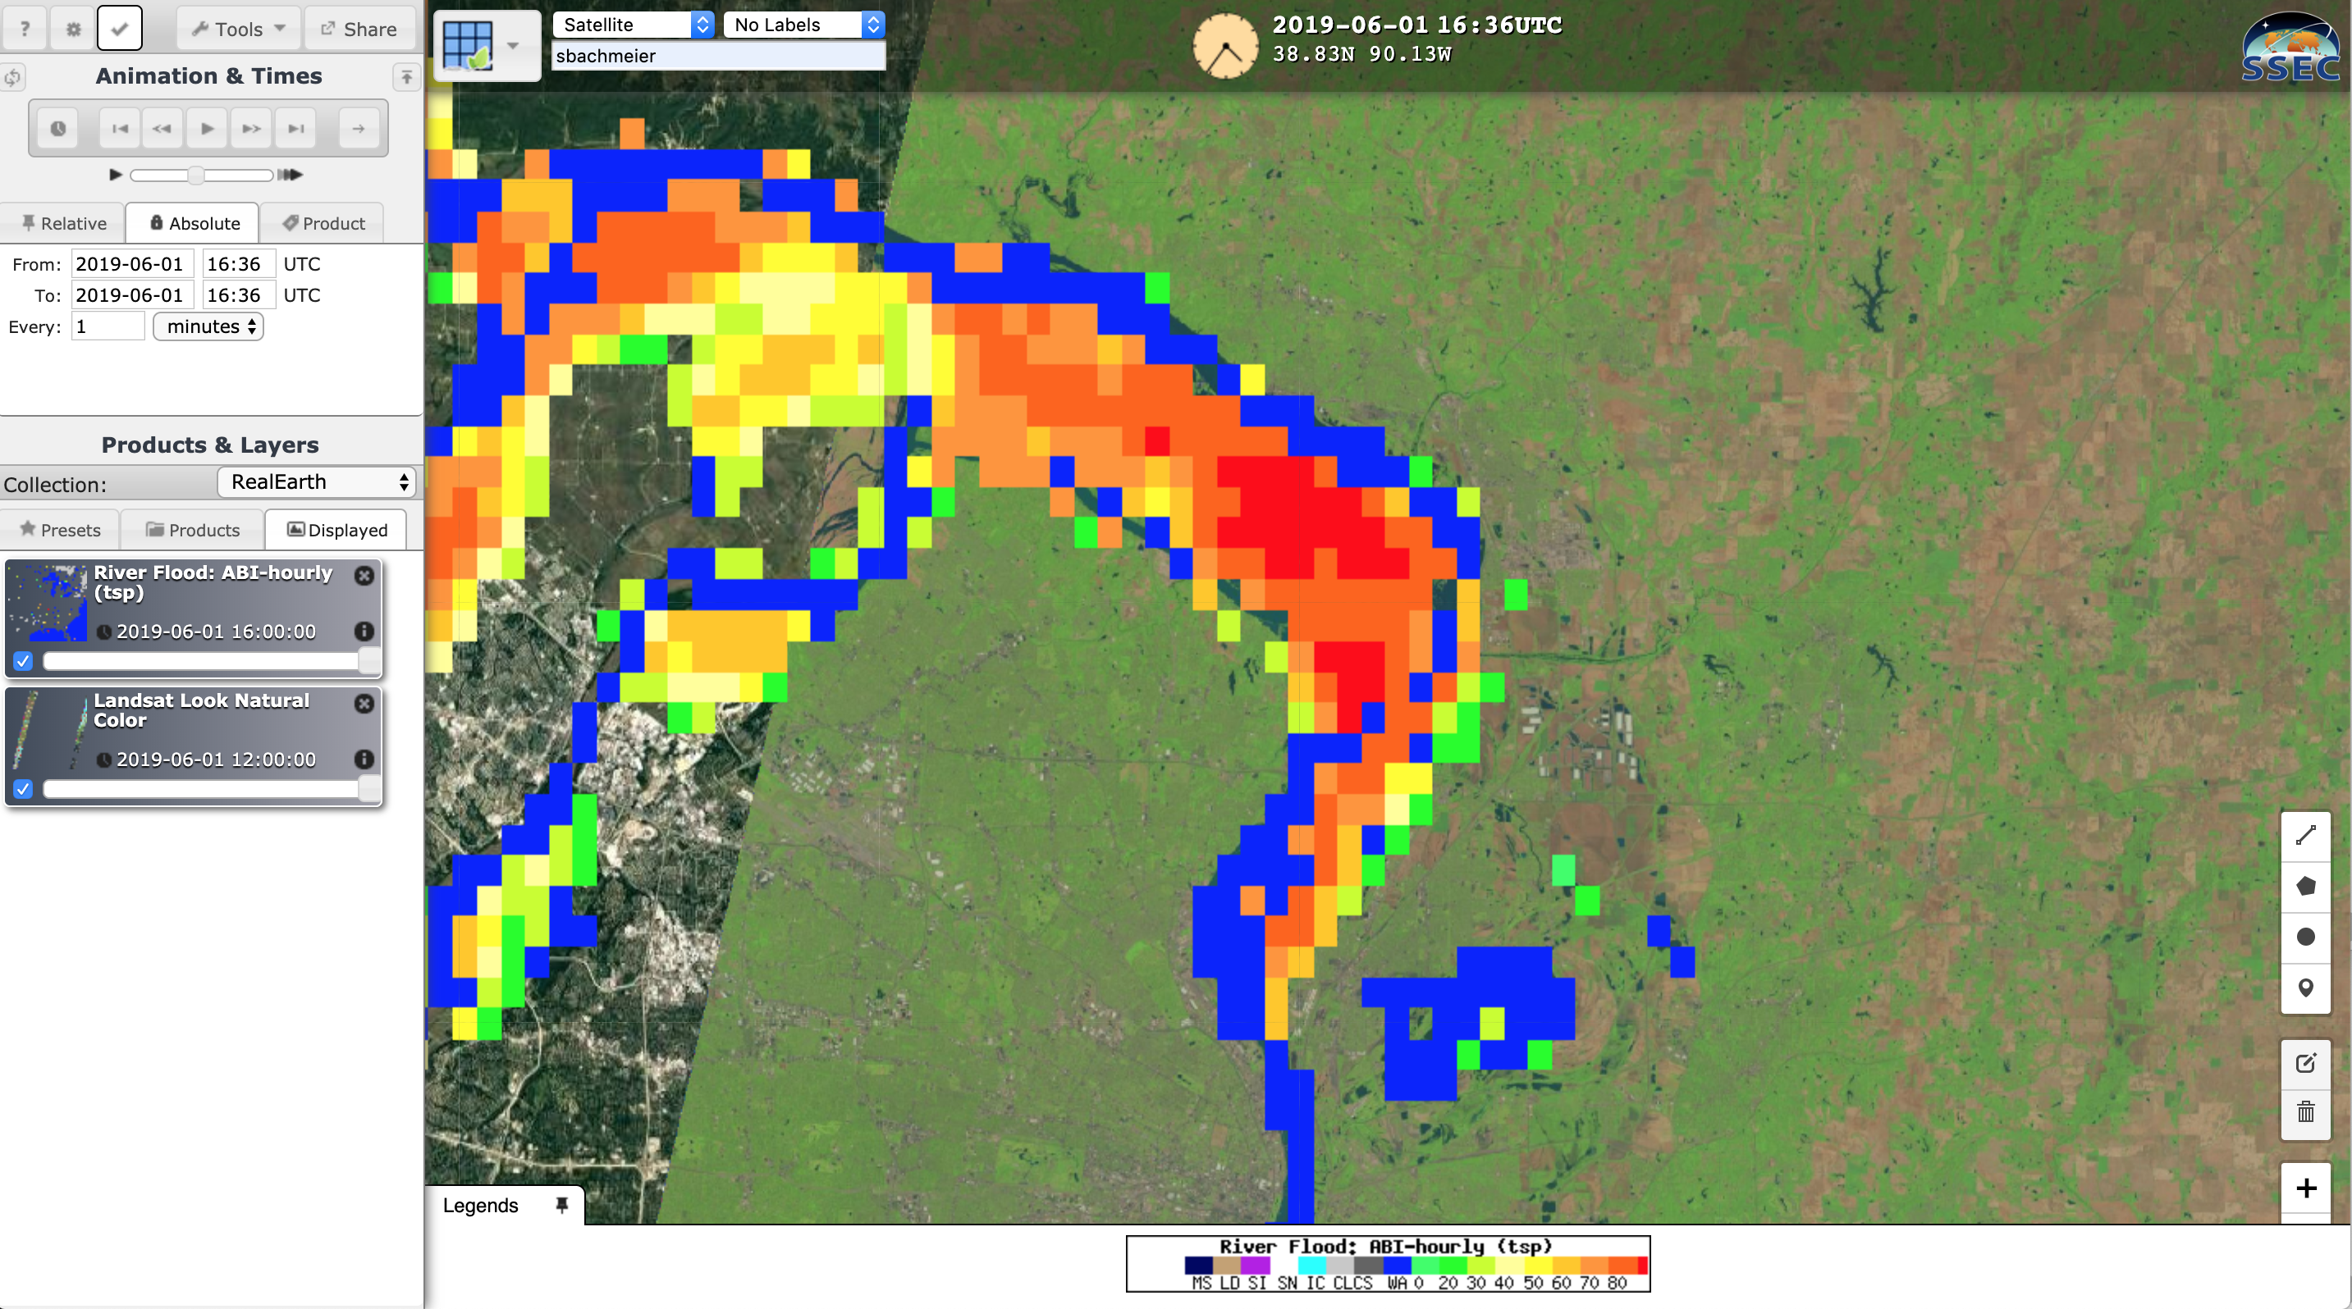Pin the Legends panel
The height and width of the screenshot is (1309, 2352).
[x=561, y=1205]
